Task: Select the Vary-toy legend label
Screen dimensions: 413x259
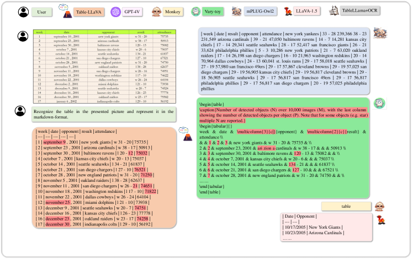Action: click(213, 12)
